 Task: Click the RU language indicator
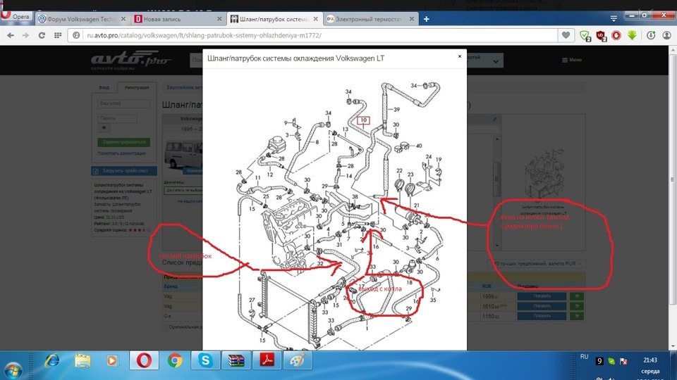tap(584, 357)
